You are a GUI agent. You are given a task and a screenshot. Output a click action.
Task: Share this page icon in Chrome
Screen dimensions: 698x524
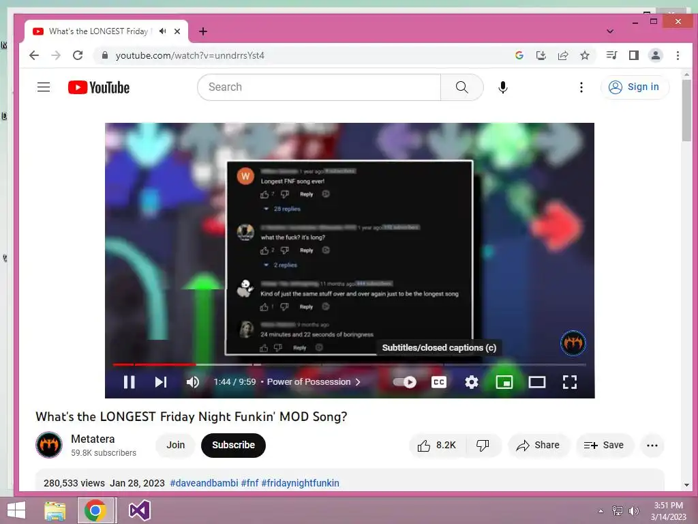click(562, 55)
